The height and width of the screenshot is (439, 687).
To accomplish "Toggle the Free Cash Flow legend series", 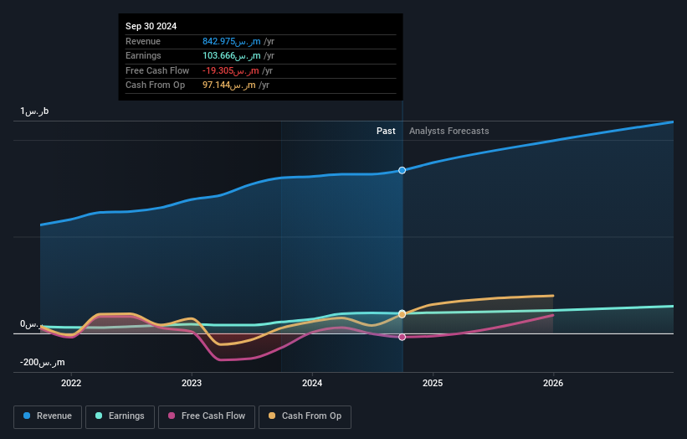I will click(x=207, y=416).
